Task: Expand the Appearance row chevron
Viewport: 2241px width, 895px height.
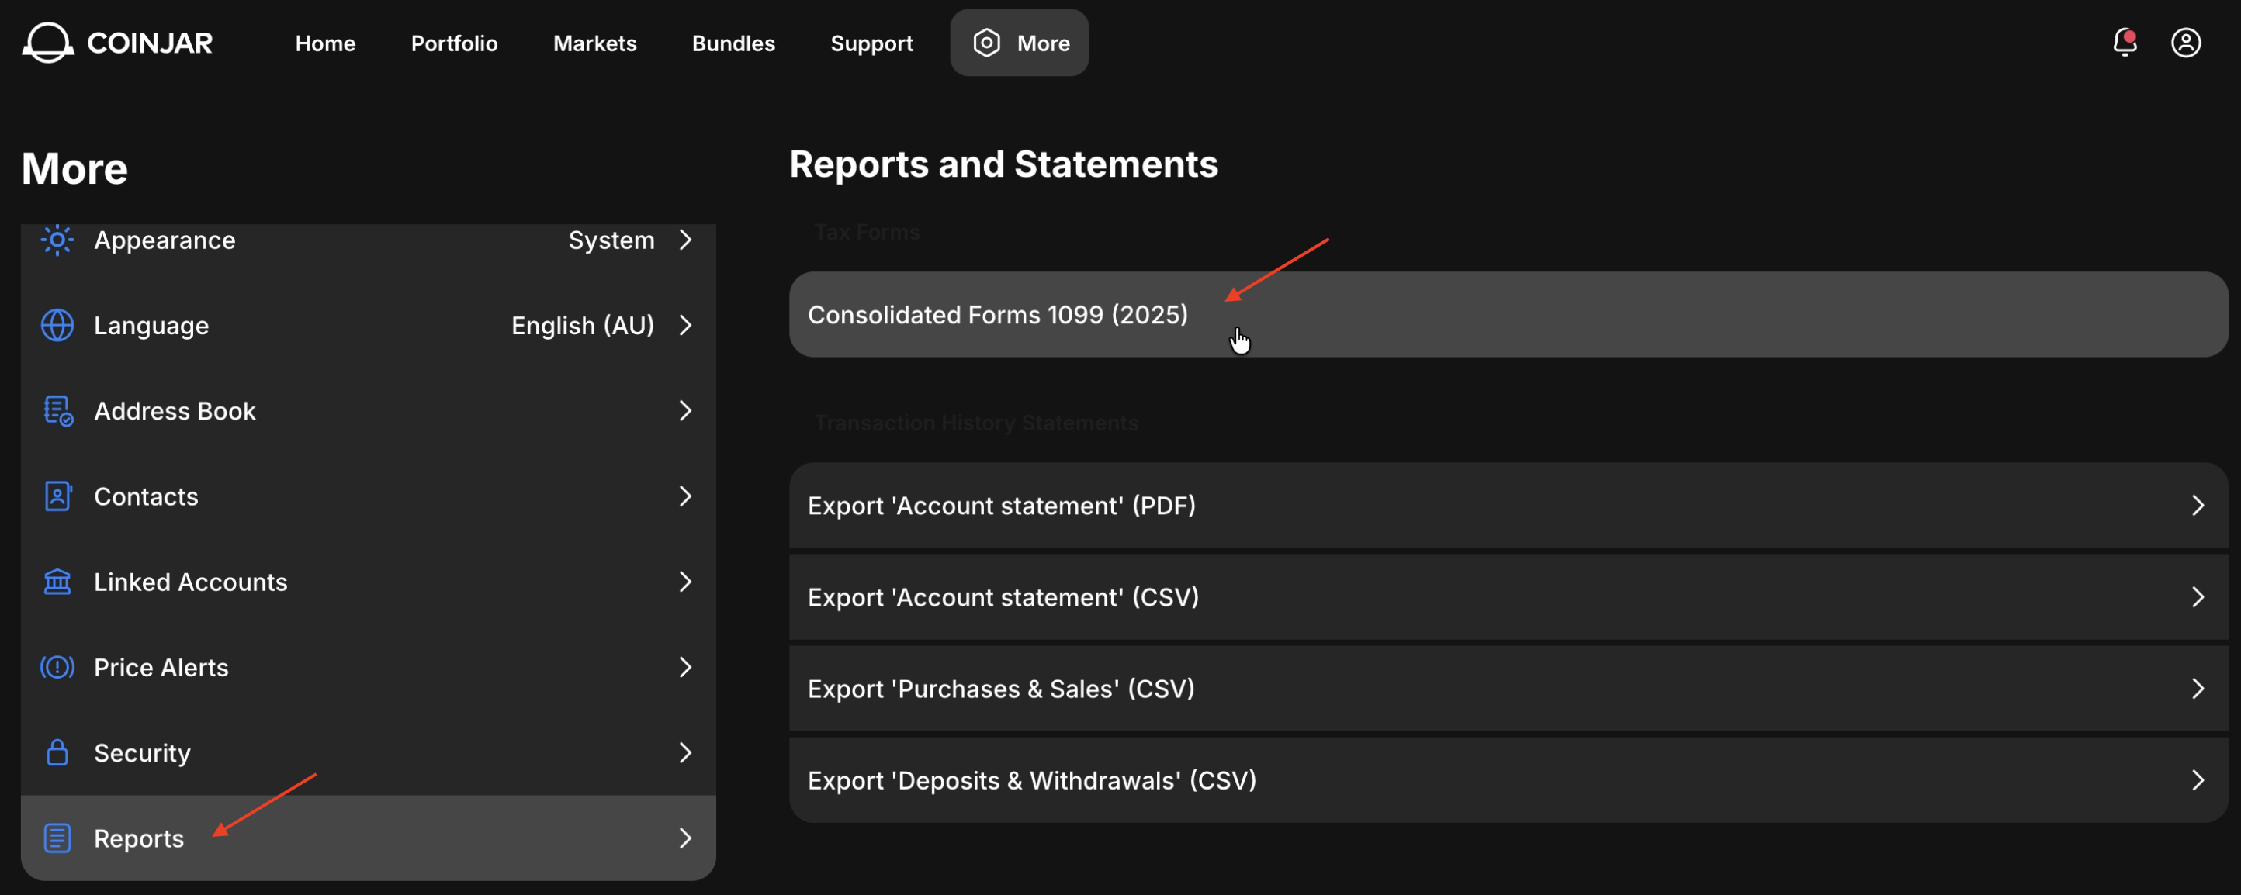Action: tap(685, 240)
